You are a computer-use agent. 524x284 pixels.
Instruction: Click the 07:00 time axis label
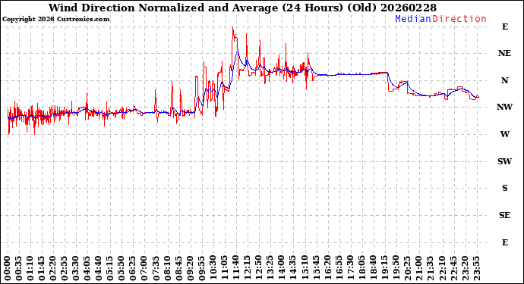[144, 269]
